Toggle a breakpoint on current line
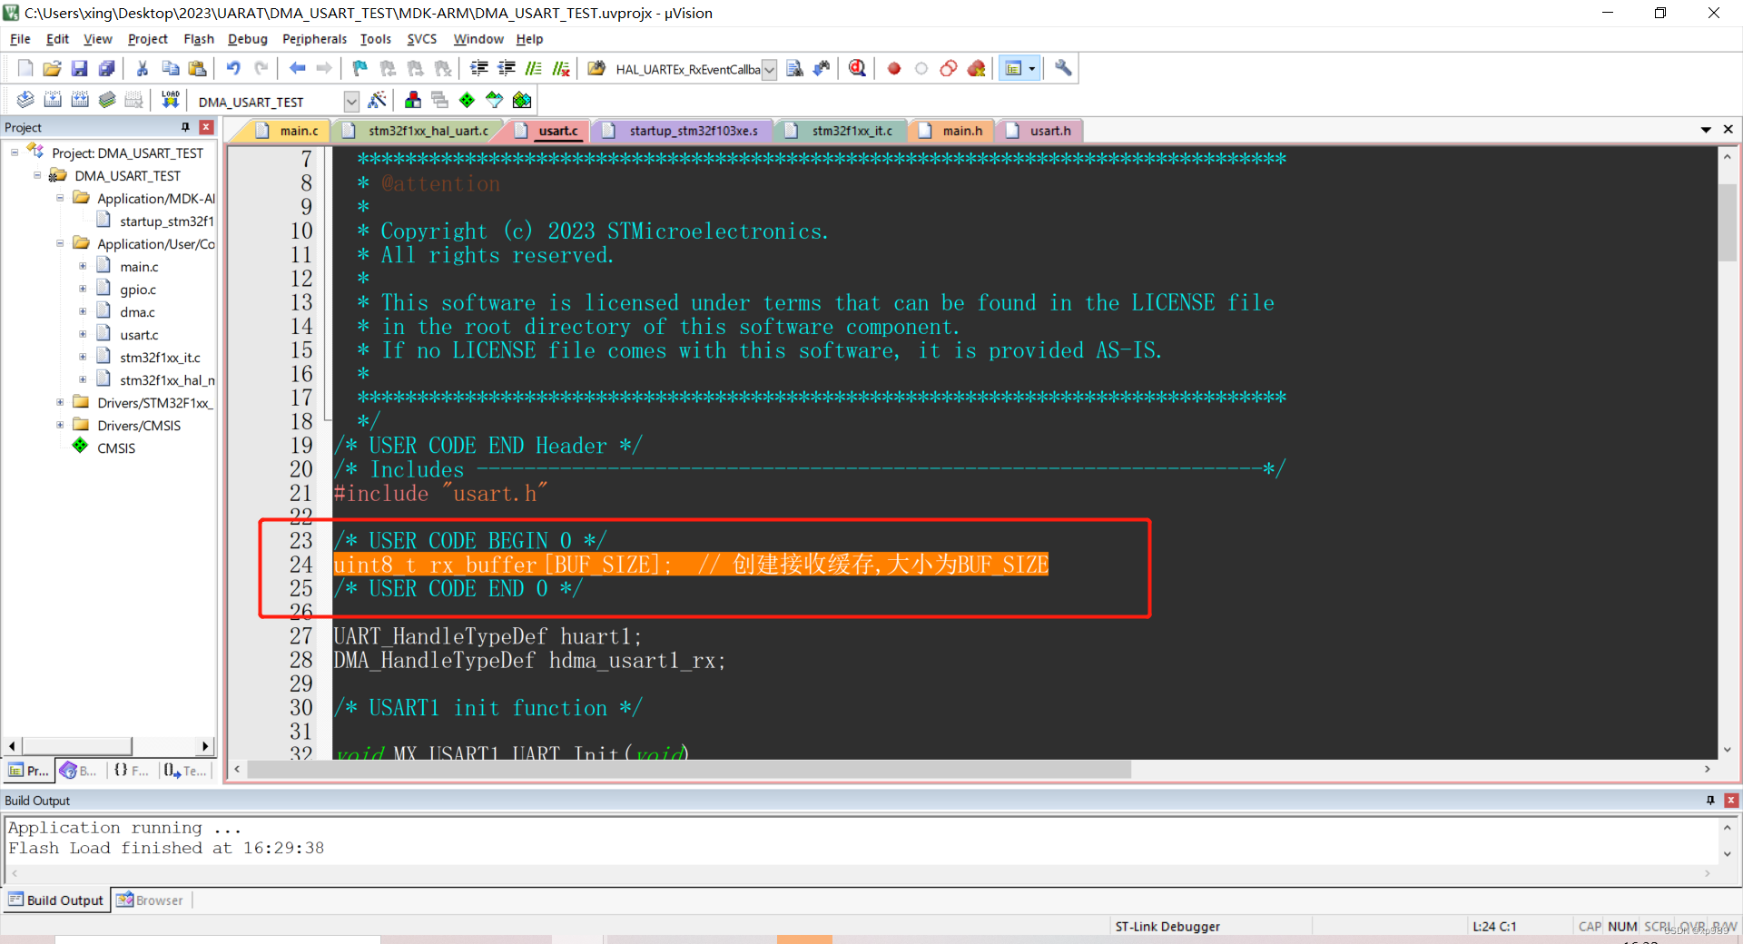The width and height of the screenshot is (1743, 944). point(893,68)
